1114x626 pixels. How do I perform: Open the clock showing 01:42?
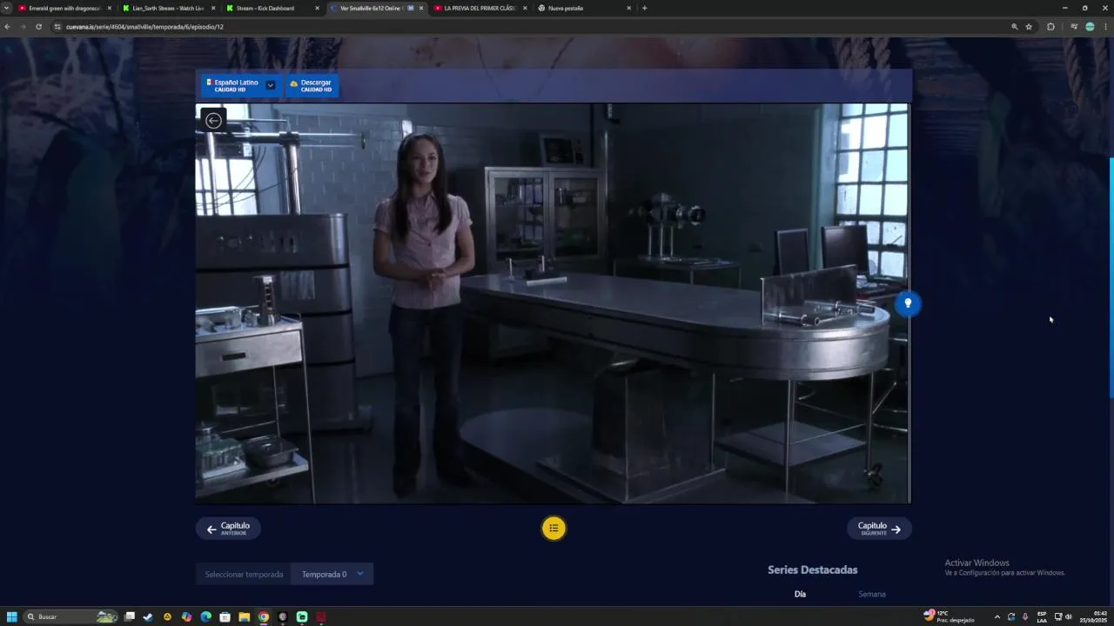1094,616
